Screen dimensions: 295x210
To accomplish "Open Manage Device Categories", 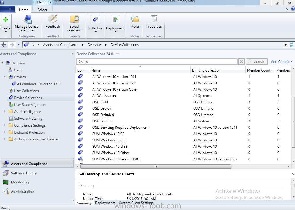I will click(27, 24).
